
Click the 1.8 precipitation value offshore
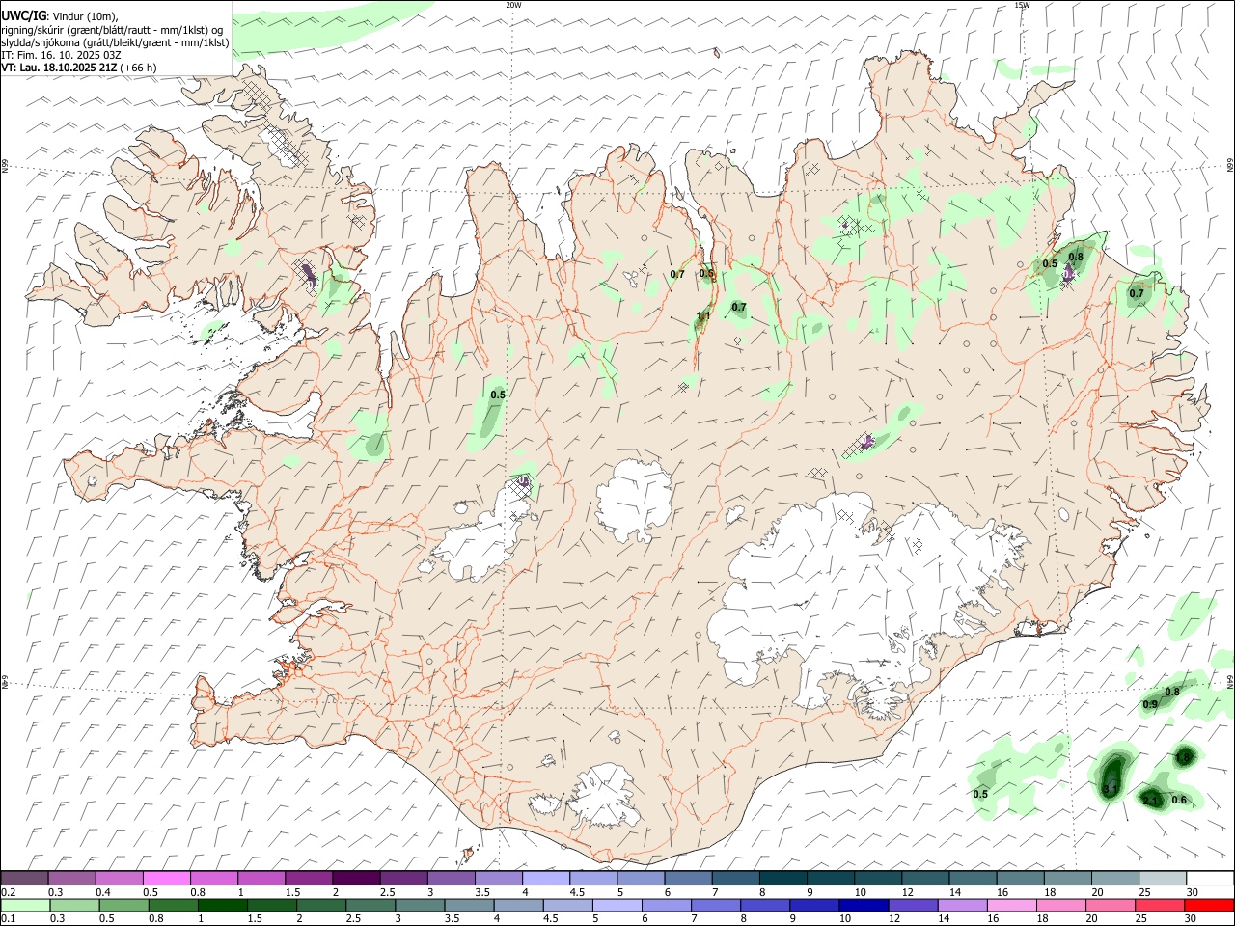[1183, 758]
